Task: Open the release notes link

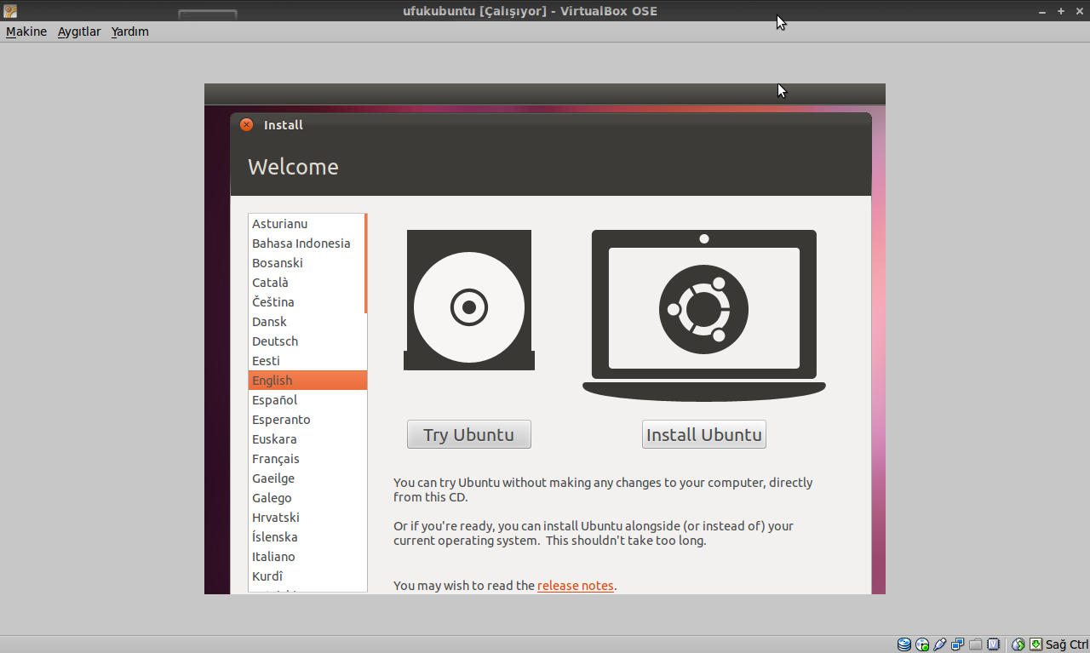Action: (x=575, y=585)
